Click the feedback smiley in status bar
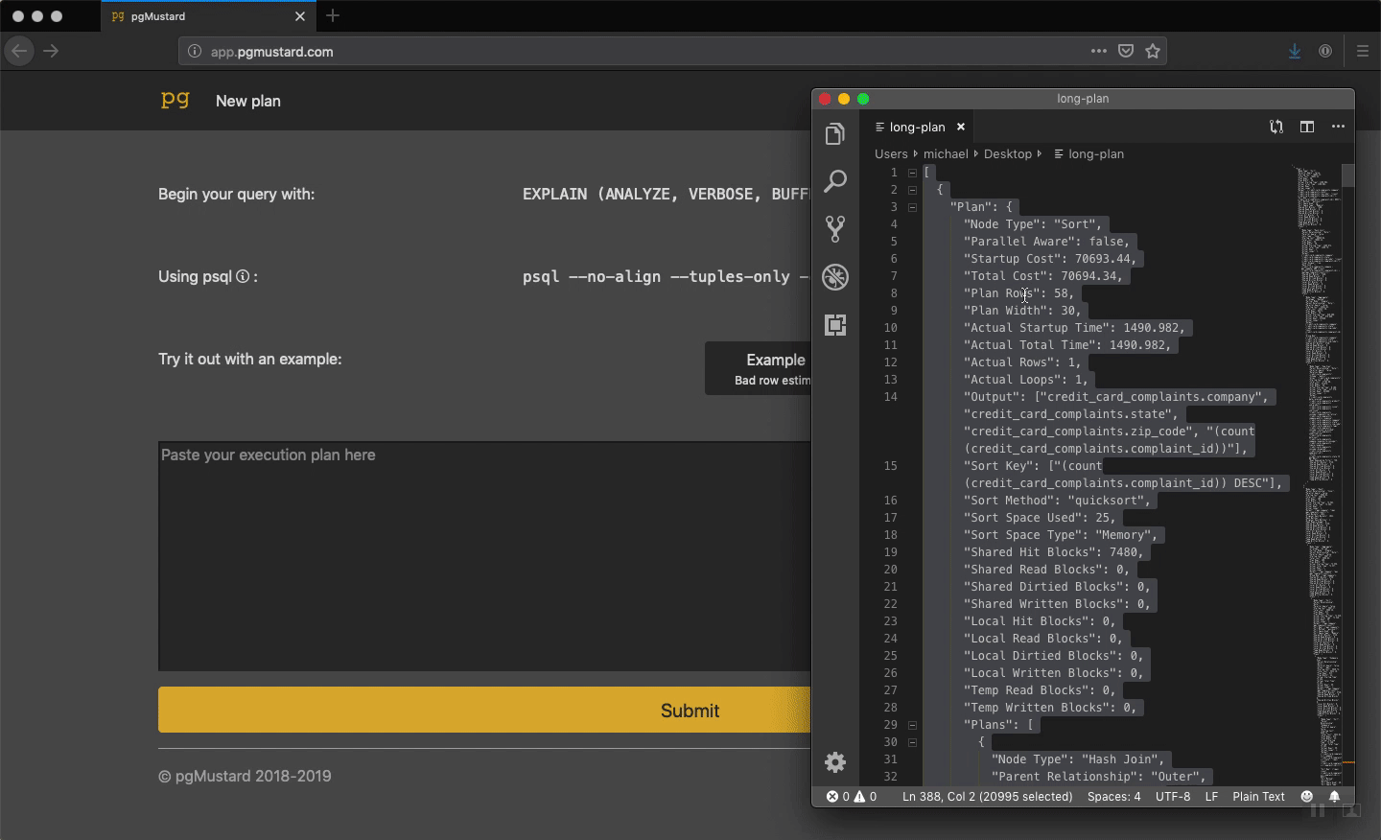The width and height of the screenshot is (1381, 840). tap(1306, 797)
